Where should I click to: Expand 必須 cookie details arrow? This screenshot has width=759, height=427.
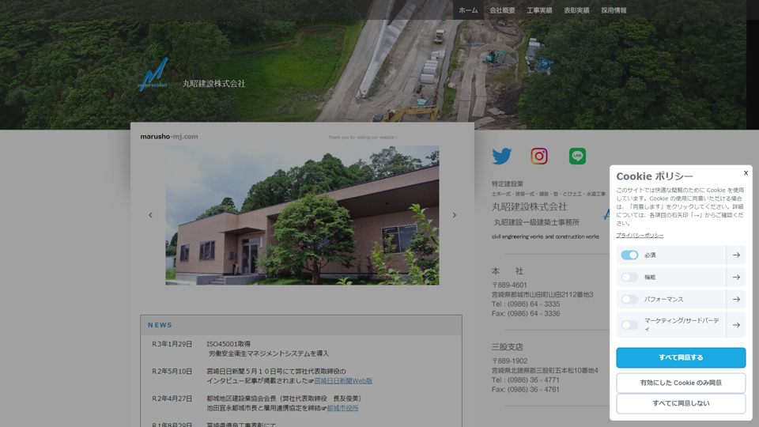pyautogui.click(x=736, y=255)
